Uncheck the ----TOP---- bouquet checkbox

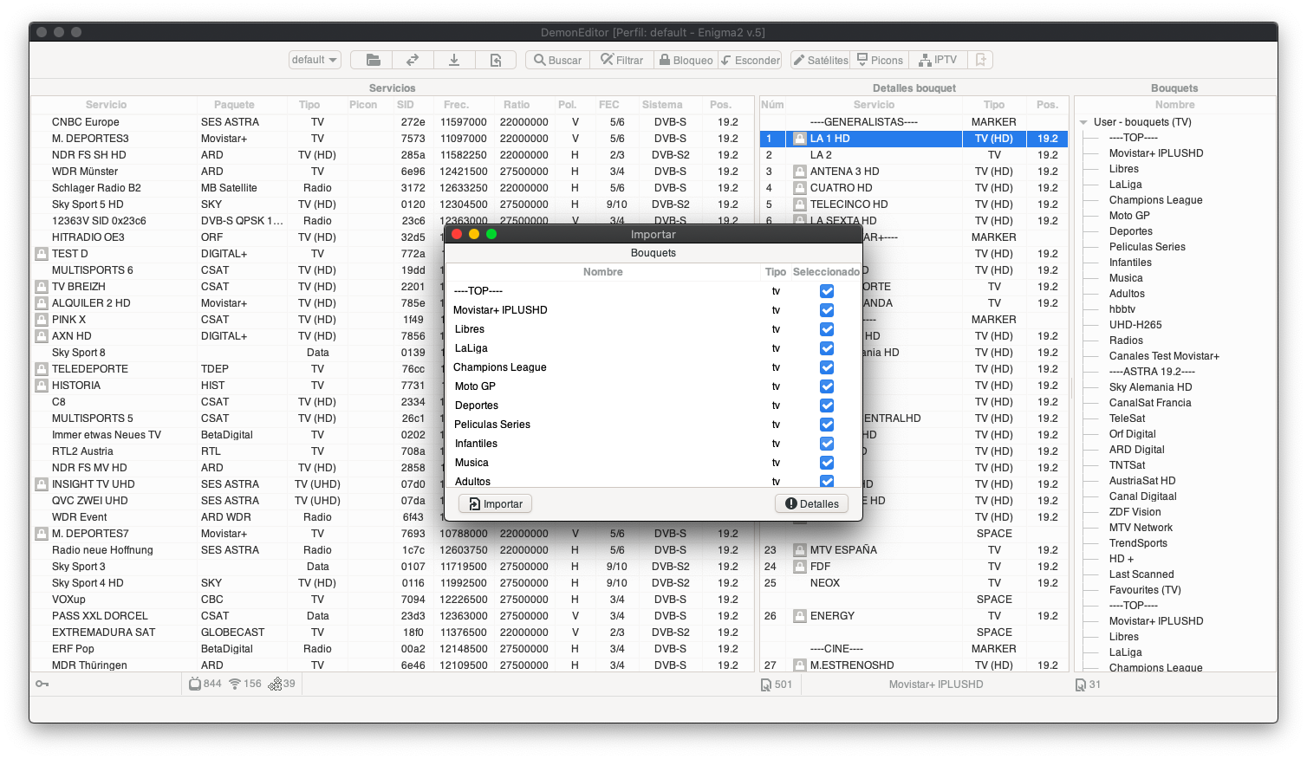pos(827,291)
